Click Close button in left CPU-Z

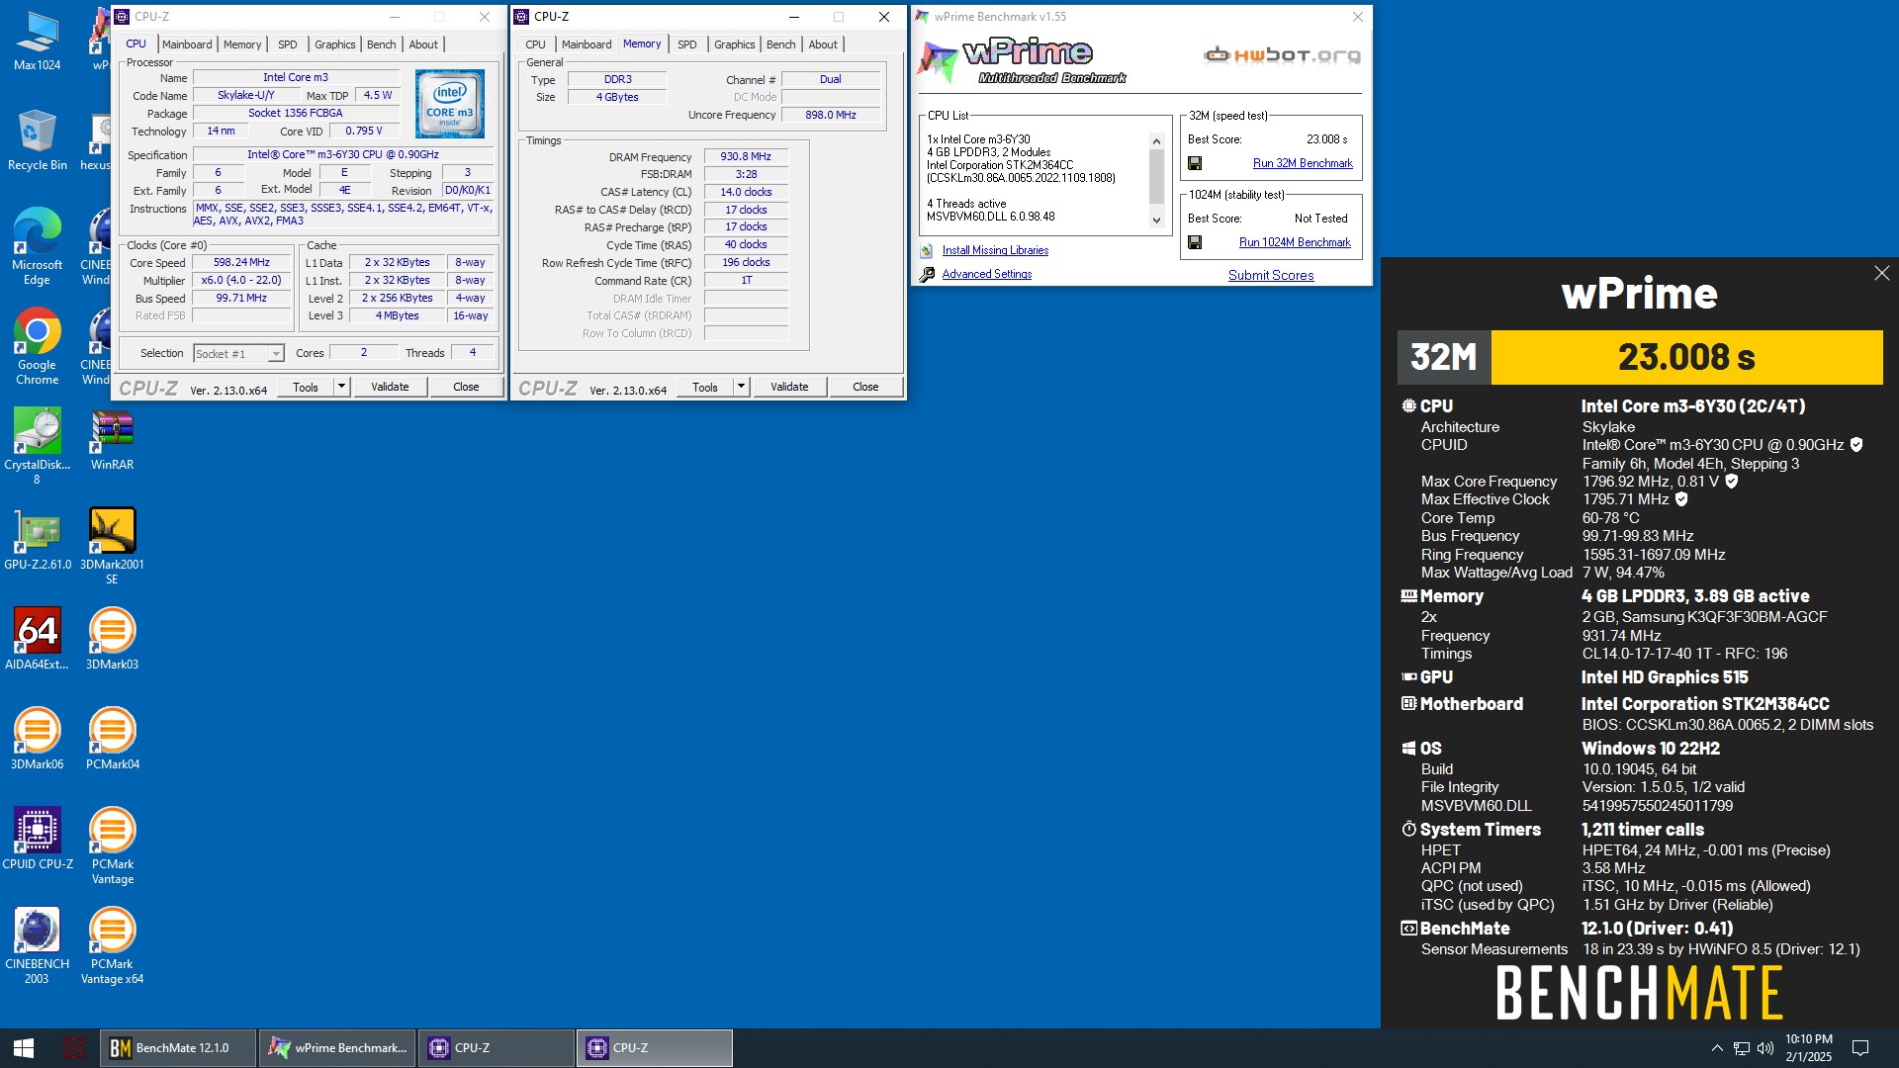(x=466, y=387)
